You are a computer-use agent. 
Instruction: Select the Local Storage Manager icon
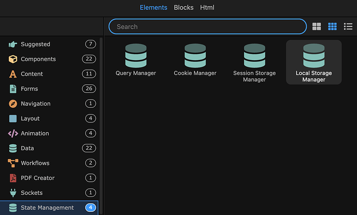[x=314, y=55]
